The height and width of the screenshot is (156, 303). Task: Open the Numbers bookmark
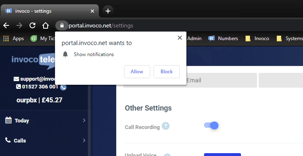(x=223, y=38)
